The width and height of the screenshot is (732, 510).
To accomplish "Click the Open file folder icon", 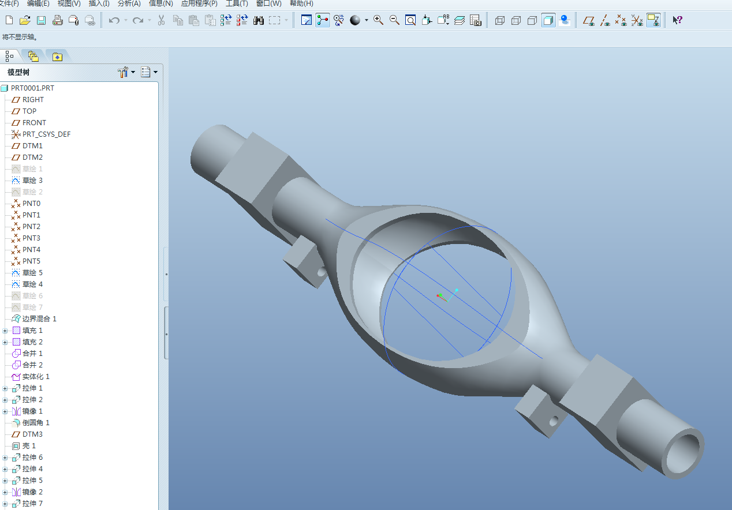I will pyautogui.click(x=25, y=21).
